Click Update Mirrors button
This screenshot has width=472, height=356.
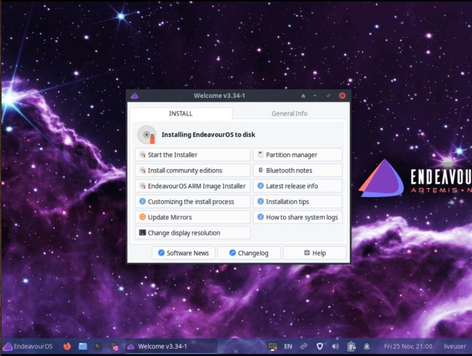point(192,217)
